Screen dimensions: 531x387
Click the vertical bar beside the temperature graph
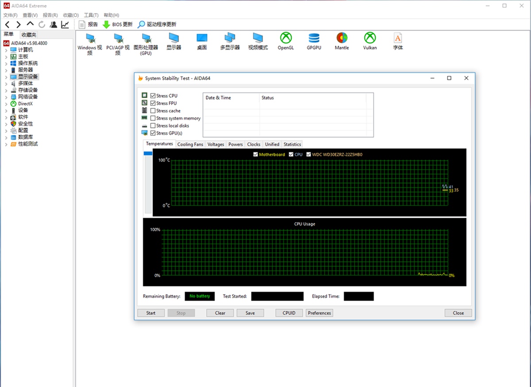[148, 182]
